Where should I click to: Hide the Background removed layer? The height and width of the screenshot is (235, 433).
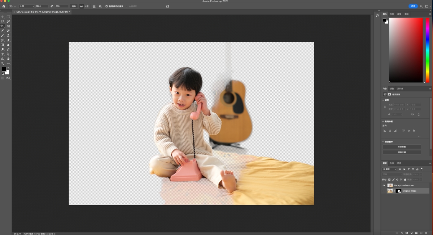point(384,185)
